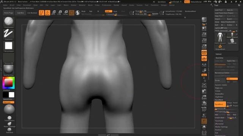Click the large DynaMesh button

(220, 104)
